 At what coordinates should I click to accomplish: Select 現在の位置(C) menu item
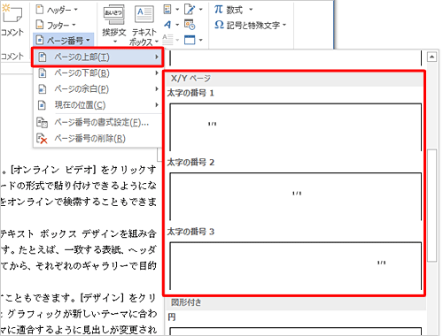click(x=97, y=105)
